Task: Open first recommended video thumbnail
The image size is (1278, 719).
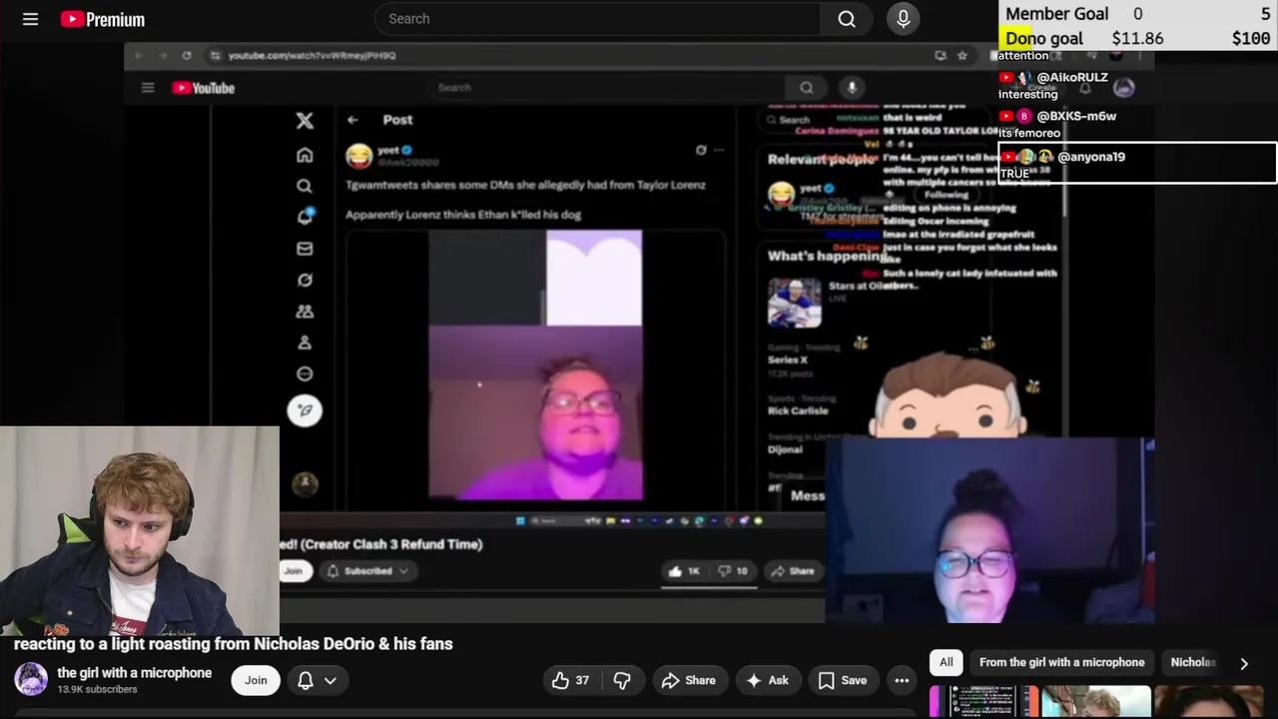Action: click(984, 702)
